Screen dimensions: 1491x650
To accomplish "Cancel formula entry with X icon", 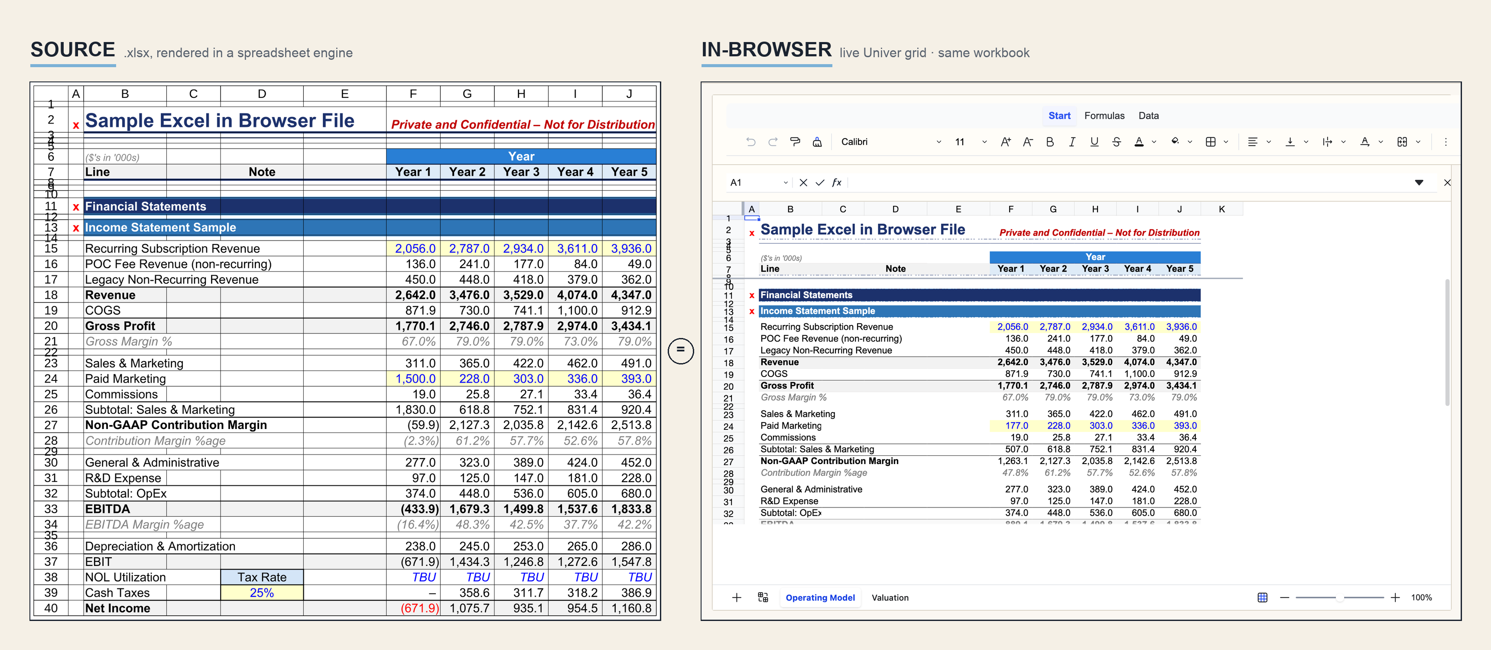I will 803,183.
